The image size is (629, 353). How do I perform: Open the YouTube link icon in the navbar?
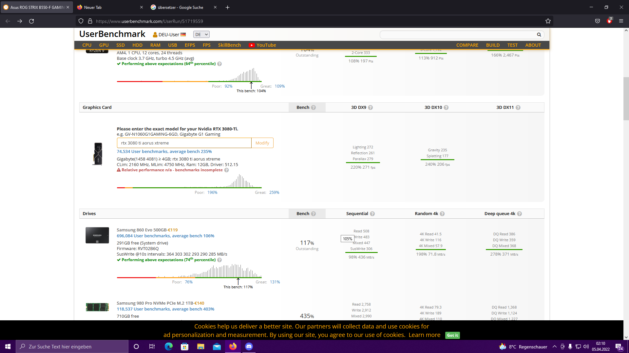(252, 45)
